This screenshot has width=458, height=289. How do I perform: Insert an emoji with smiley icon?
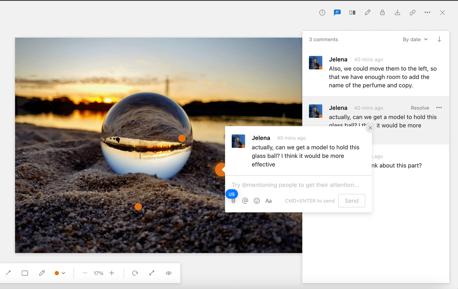point(257,201)
